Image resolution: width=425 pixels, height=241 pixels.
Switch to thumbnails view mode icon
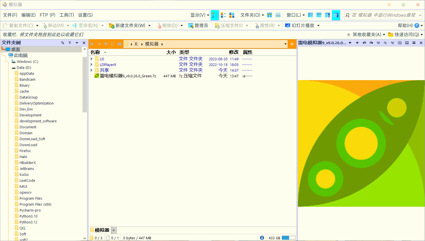tap(232, 15)
